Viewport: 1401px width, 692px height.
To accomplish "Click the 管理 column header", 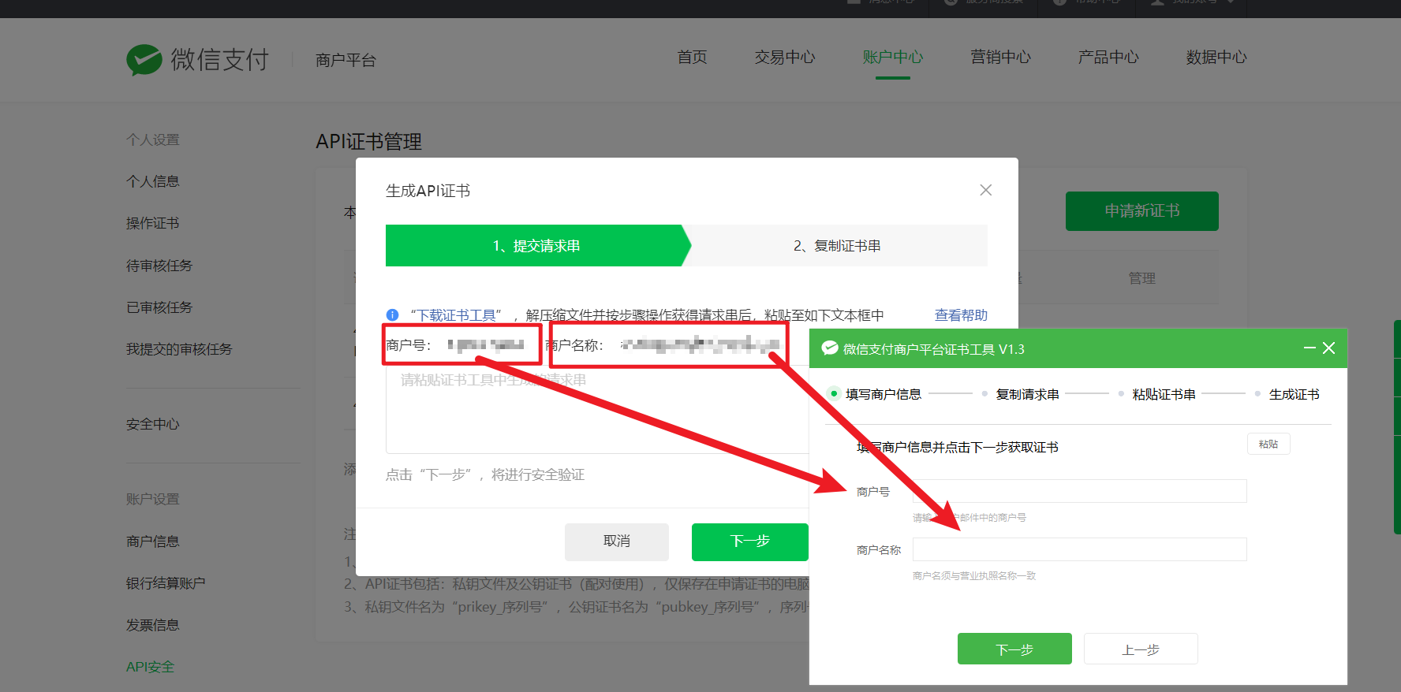I will click(x=1141, y=278).
